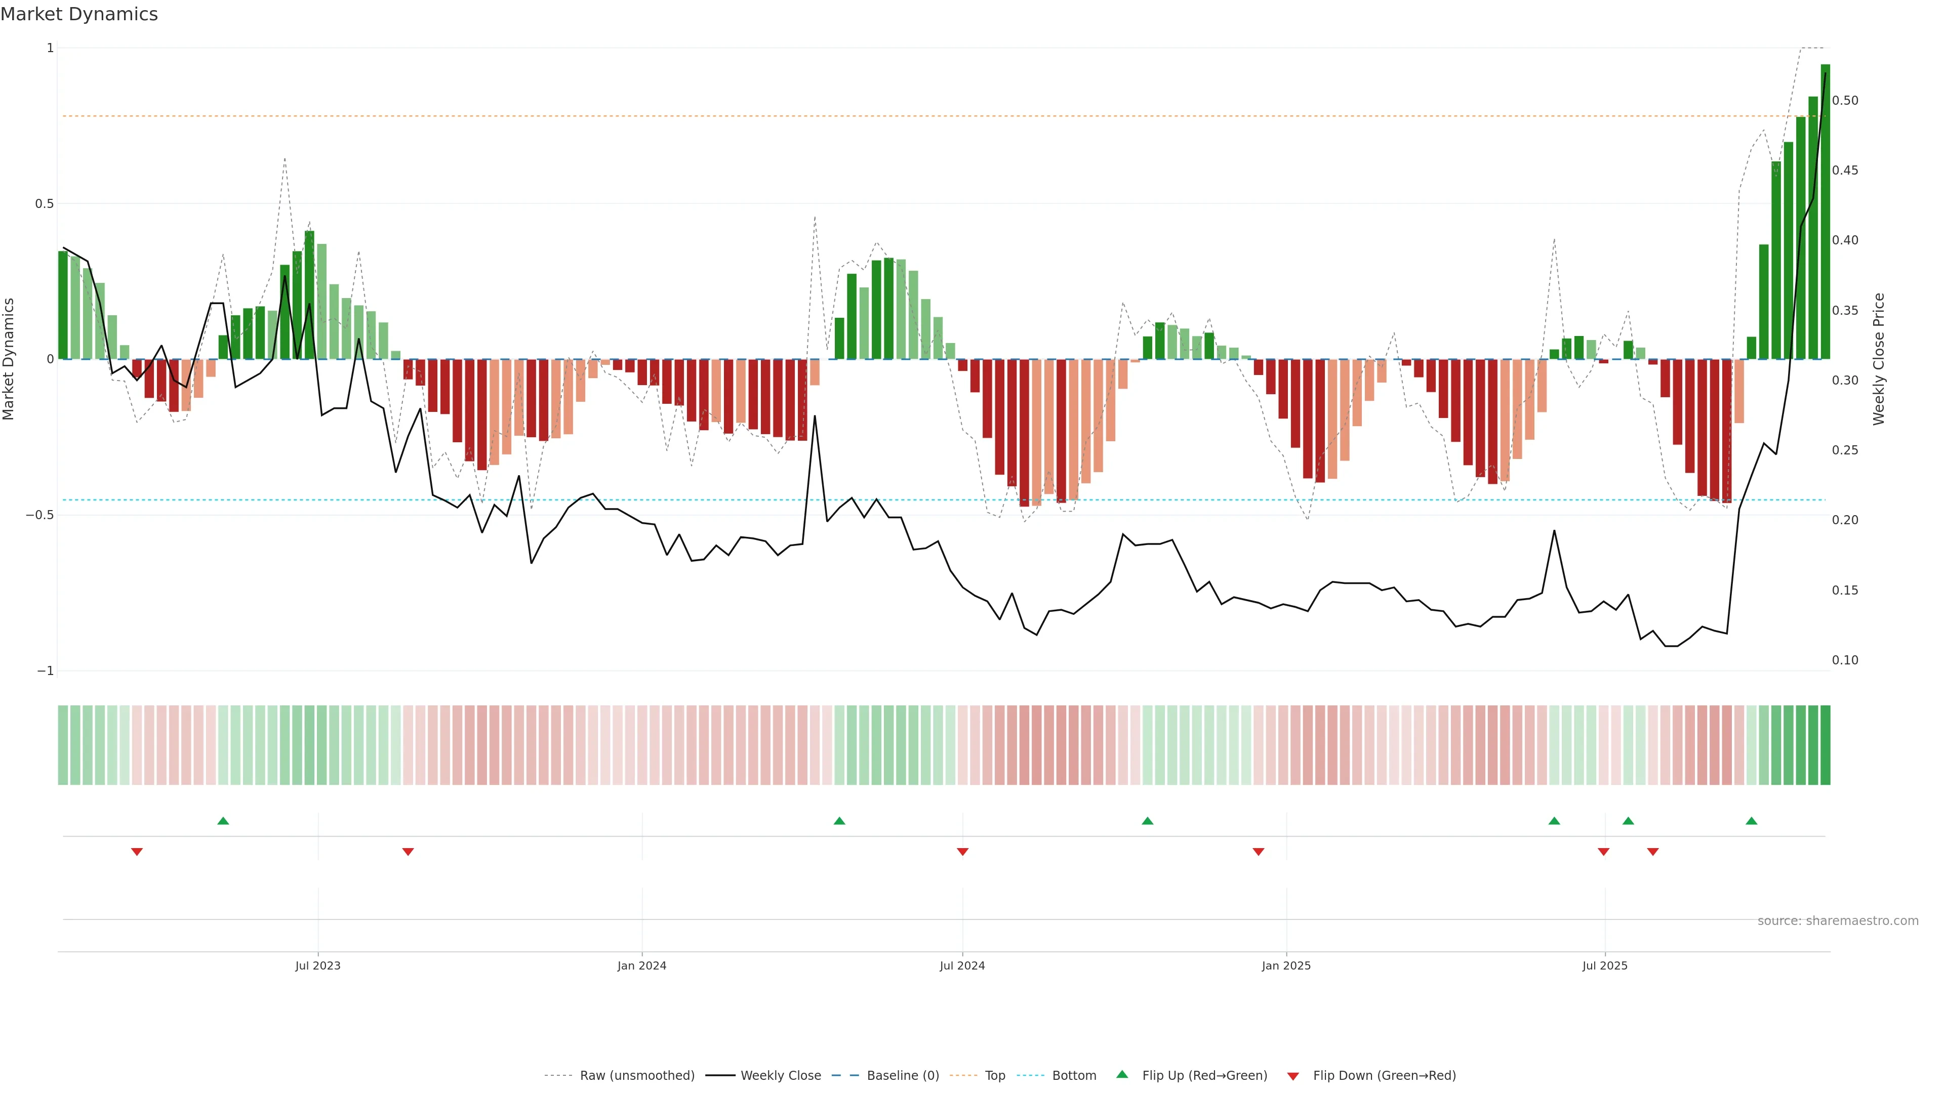Click the darkest green heatmap cell at right end
The width and height of the screenshot is (1944, 1093).
[1825, 744]
